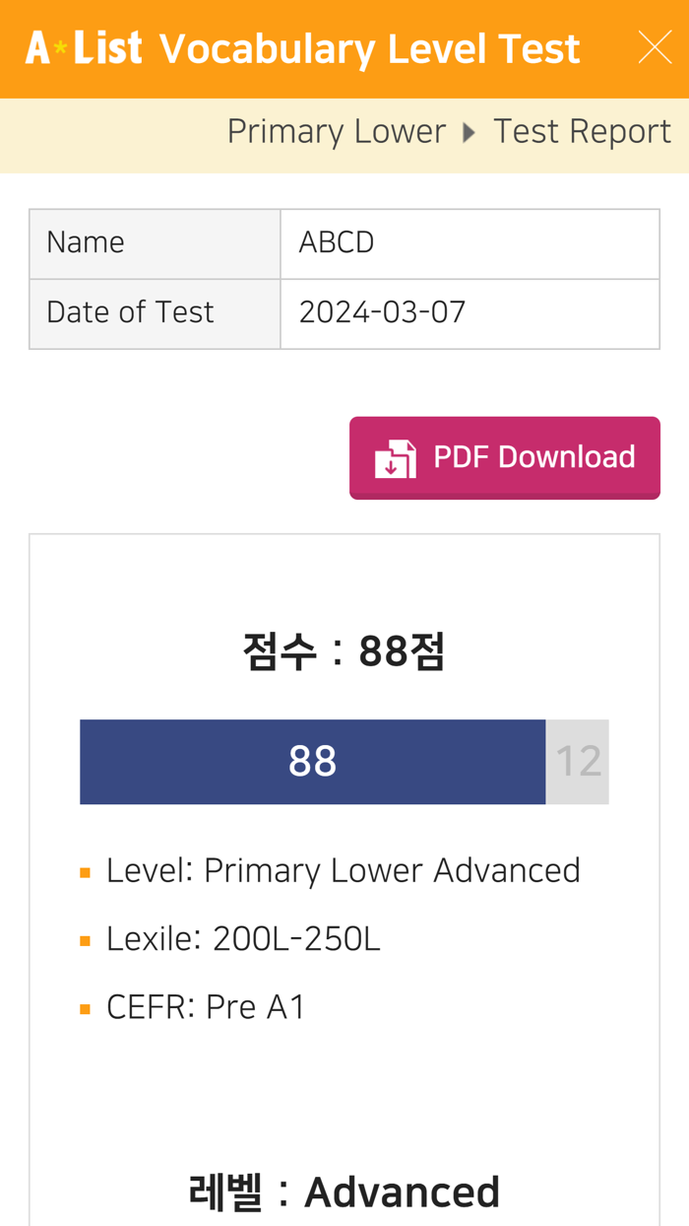The image size is (689, 1226).
Task: Click the Vocabulary Level Test title
Action: [369, 47]
